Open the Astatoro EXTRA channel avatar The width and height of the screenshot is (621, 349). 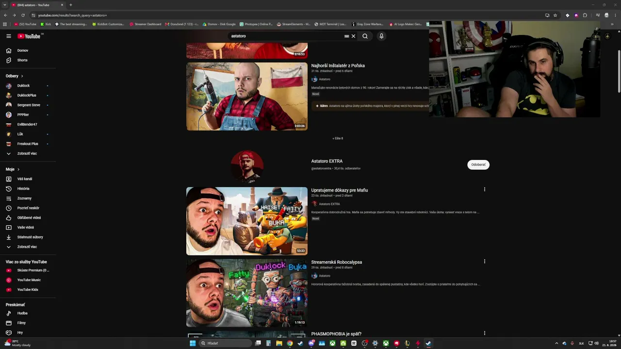pyautogui.click(x=247, y=166)
